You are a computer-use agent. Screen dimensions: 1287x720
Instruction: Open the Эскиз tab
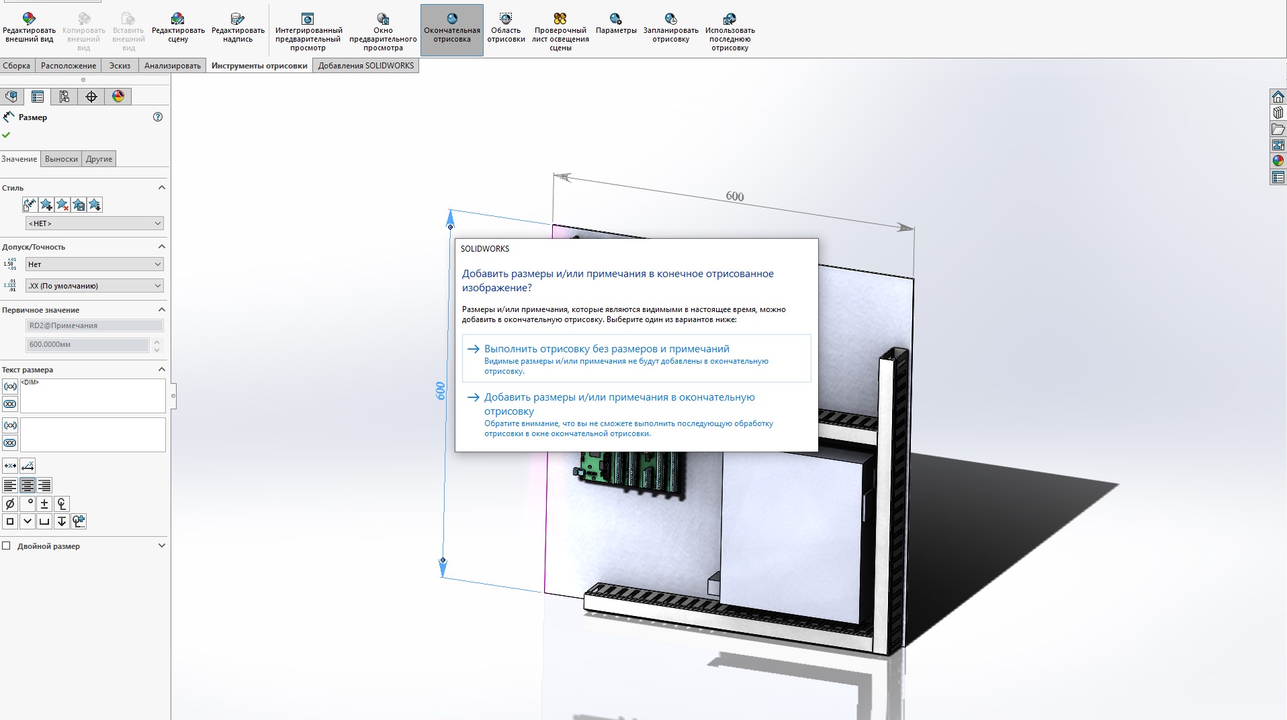pyautogui.click(x=120, y=66)
